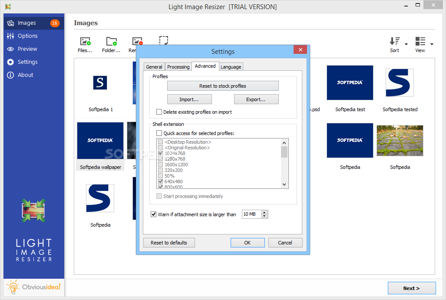
Task: Enable Delete existing profiles on import
Action: pyautogui.click(x=159, y=112)
